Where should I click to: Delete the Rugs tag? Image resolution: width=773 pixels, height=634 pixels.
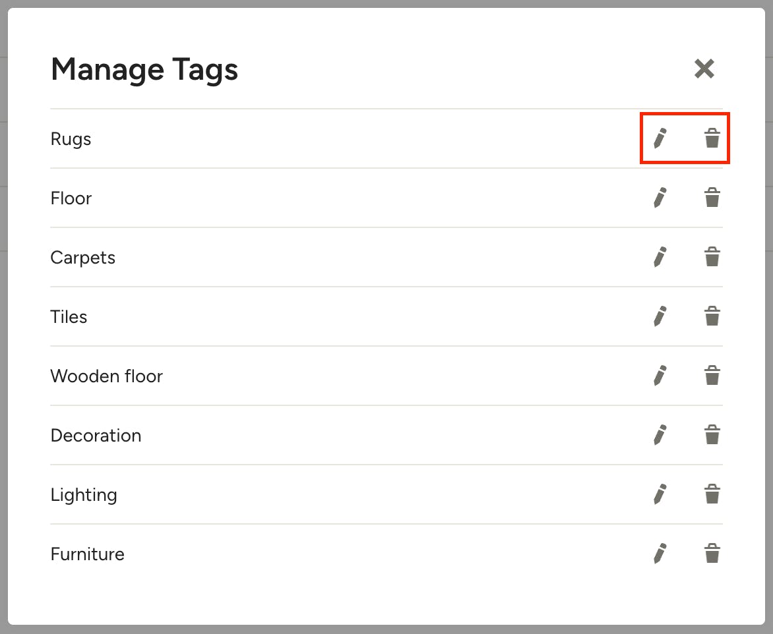pos(712,138)
